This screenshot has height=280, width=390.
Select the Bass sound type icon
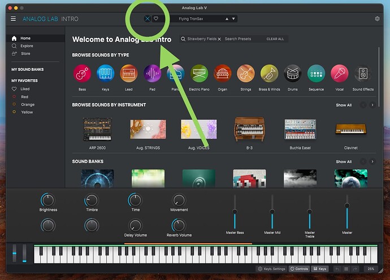[82, 74]
